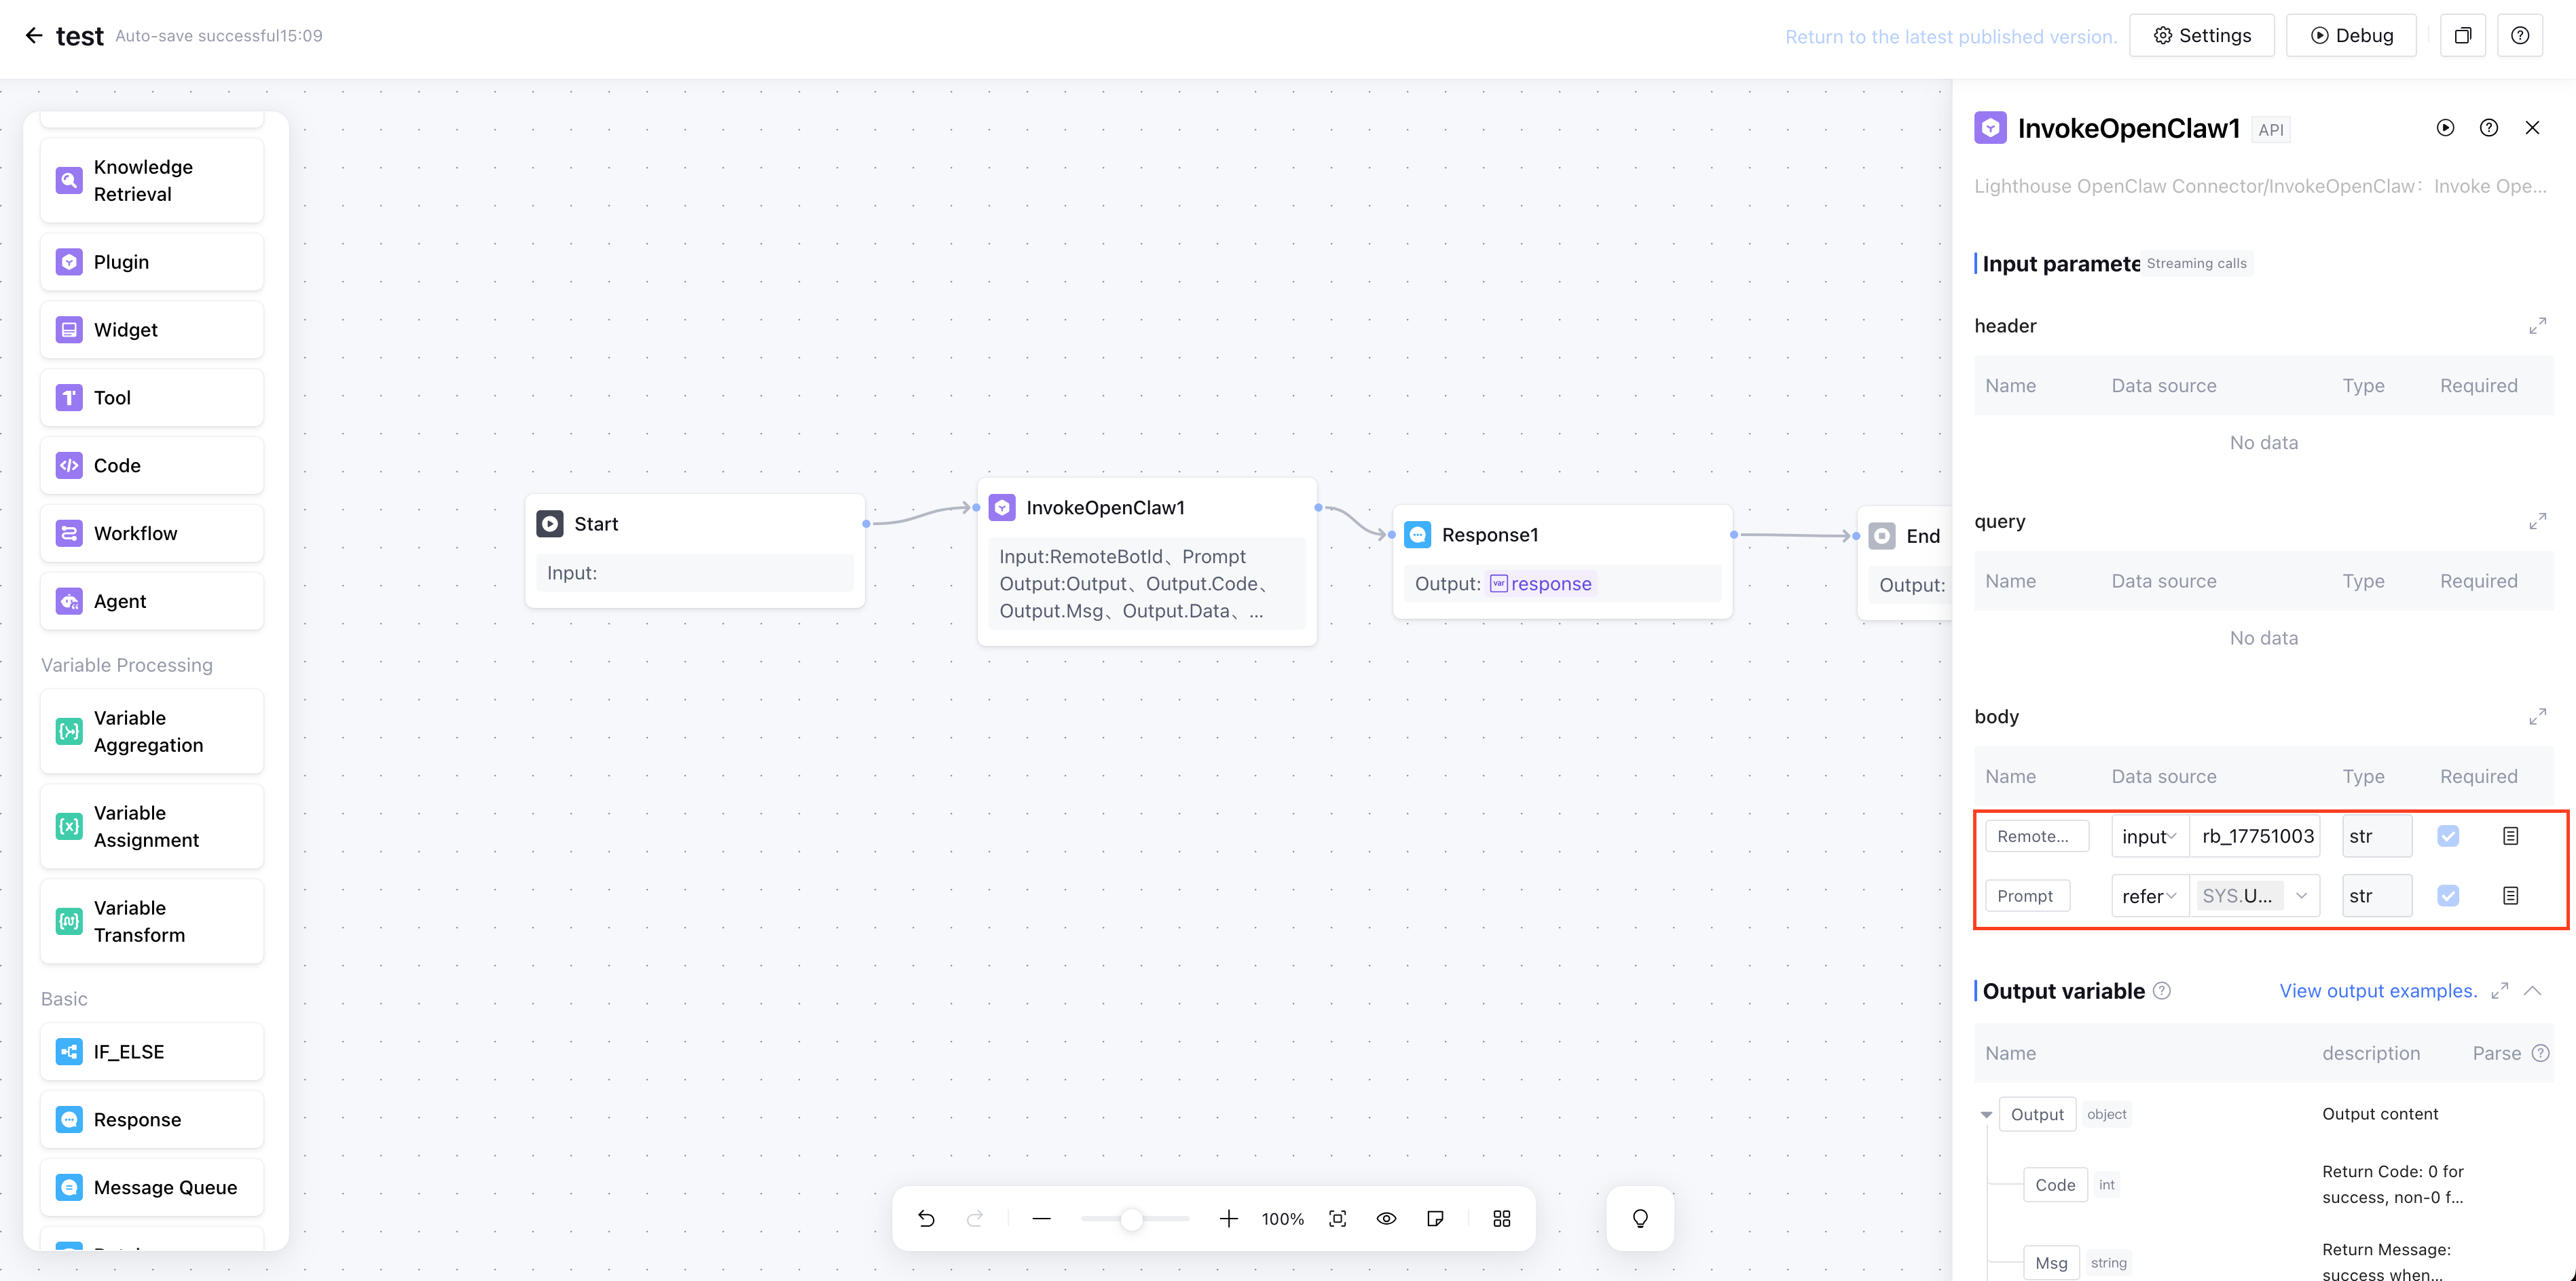Image resolution: width=2576 pixels, height=1281 pixels.
Task: Run the InvokeOpenClaw1 node via play icon
Action: (2445, 128)
